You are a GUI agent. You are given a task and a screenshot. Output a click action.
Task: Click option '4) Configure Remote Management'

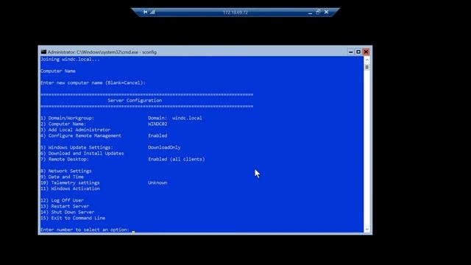(81, 135)
